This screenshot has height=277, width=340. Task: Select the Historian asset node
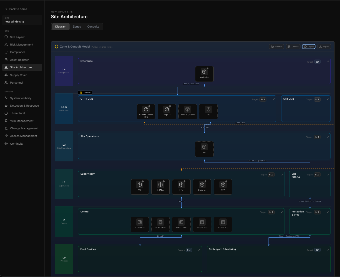[x=202, y=187]
